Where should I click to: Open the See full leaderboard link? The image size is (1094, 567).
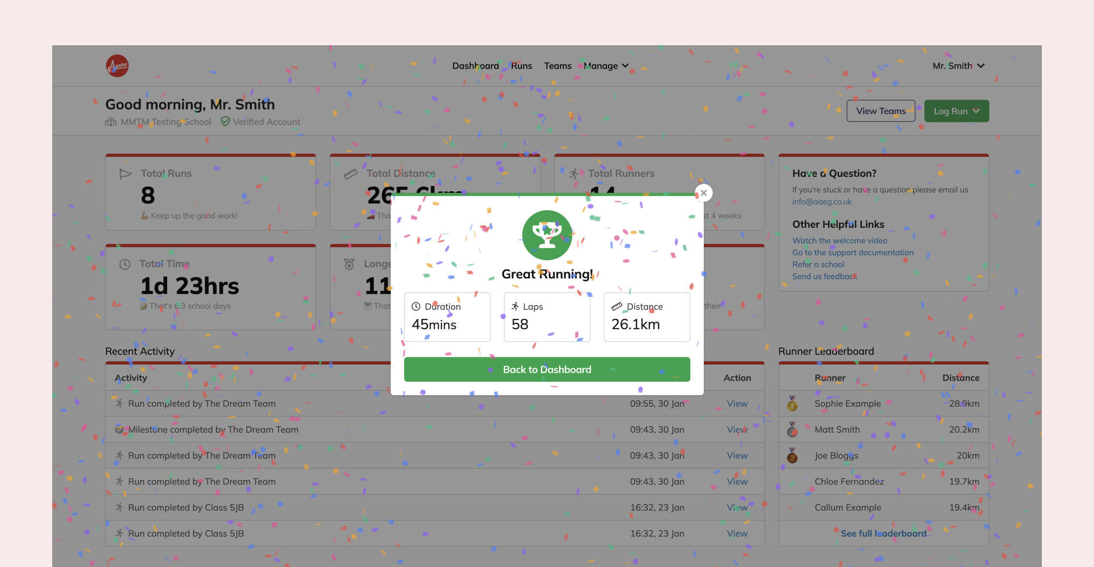tap(883, 533)
